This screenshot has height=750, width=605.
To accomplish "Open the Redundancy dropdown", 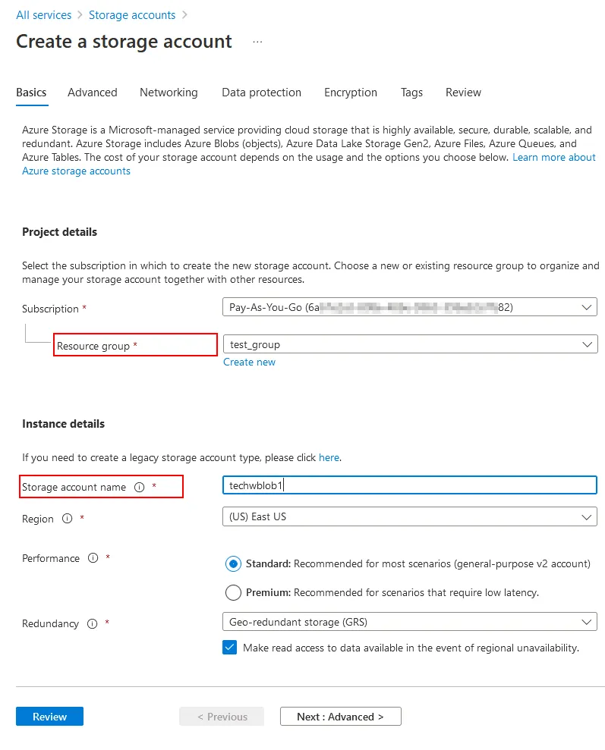I will click(409, 622).
